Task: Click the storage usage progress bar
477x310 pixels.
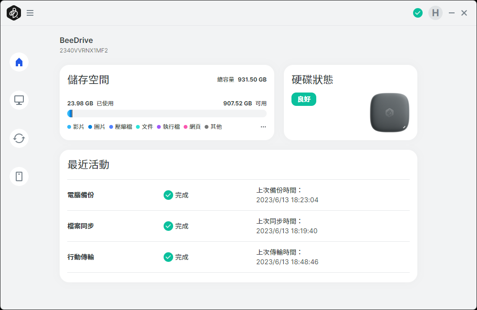Action: point(167,114)
